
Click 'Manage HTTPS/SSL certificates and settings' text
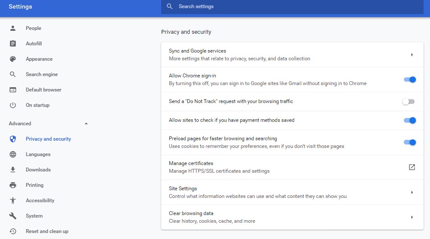tap(219, 171)
